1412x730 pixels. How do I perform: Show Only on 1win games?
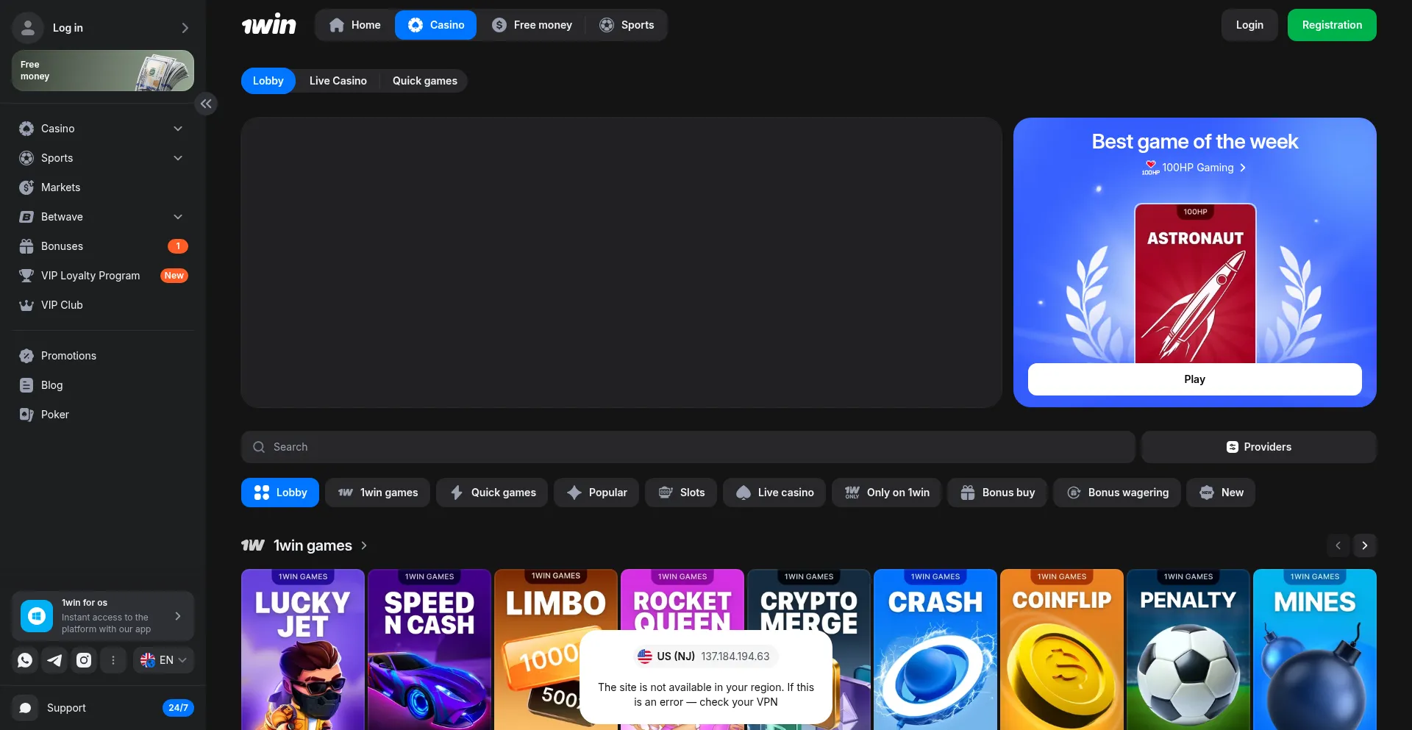(887, 493)
